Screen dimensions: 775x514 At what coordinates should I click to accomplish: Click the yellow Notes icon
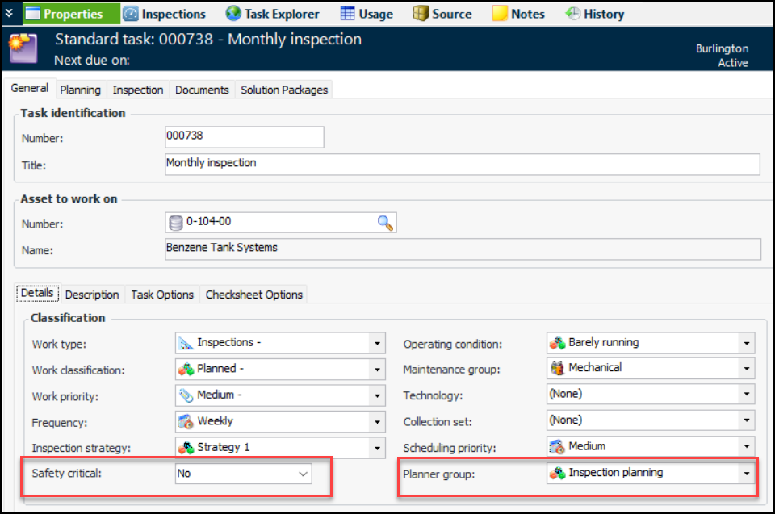pos(500,14)
